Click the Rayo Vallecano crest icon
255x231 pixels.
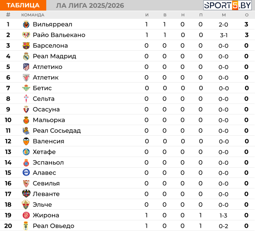point(26,35)
